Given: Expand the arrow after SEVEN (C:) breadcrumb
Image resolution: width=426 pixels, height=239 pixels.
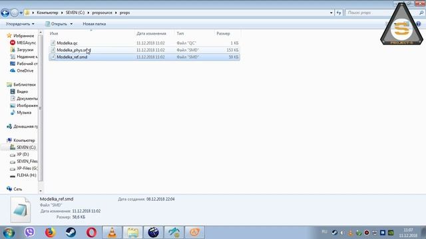Looking at the screenshot, I should click(89, 13).
